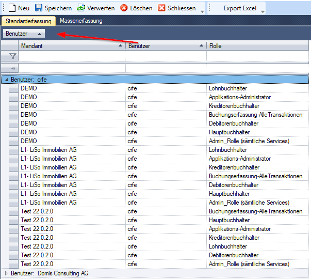
Task: Switch to the Massenerfassung tab
Action: coord(81,21)
